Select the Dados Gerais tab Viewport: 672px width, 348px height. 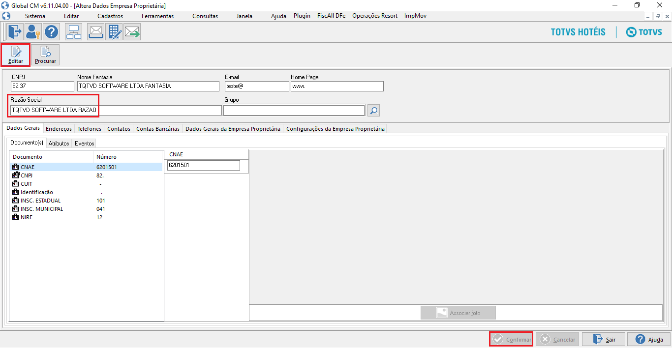tap(23, 128)
